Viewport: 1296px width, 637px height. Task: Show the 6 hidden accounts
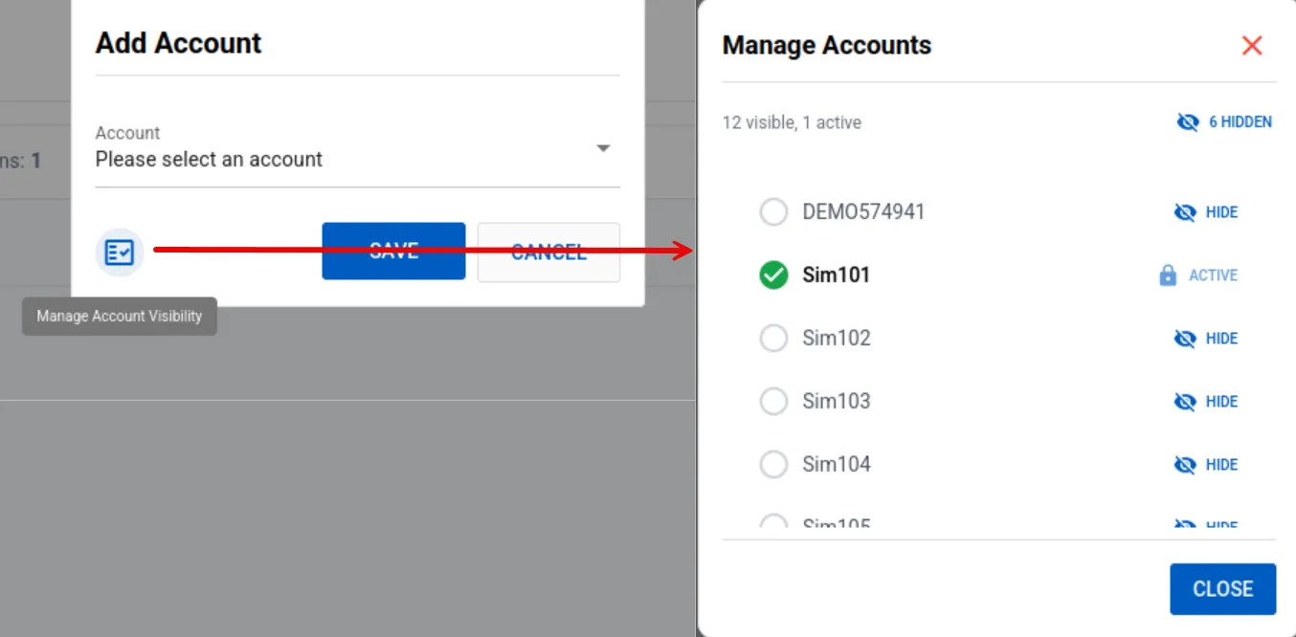point(1224,121)
